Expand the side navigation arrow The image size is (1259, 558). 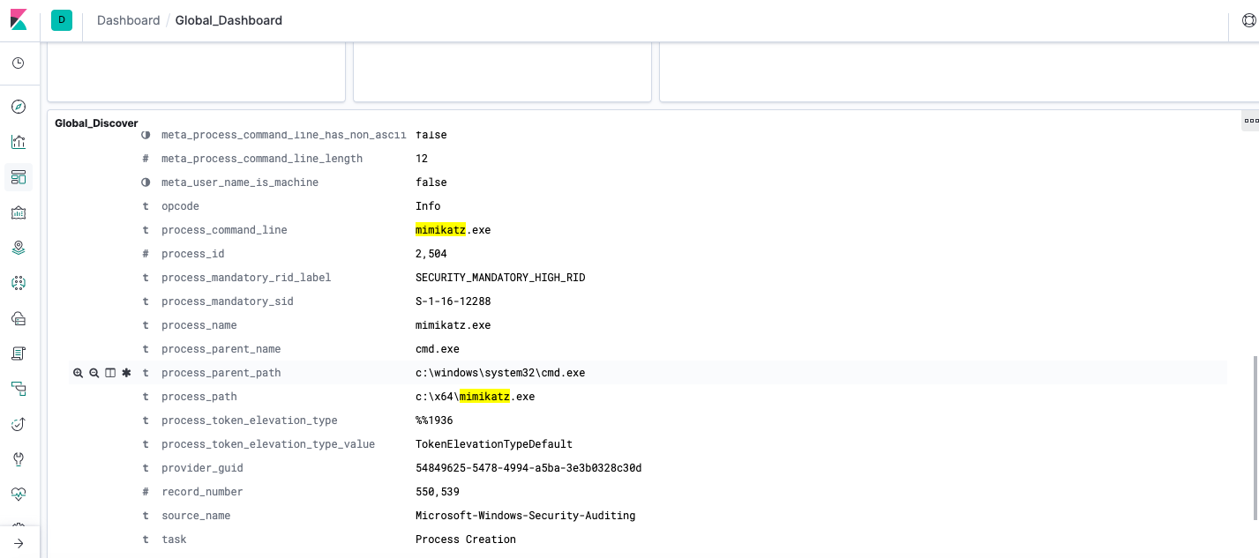[x=19, y=543]
